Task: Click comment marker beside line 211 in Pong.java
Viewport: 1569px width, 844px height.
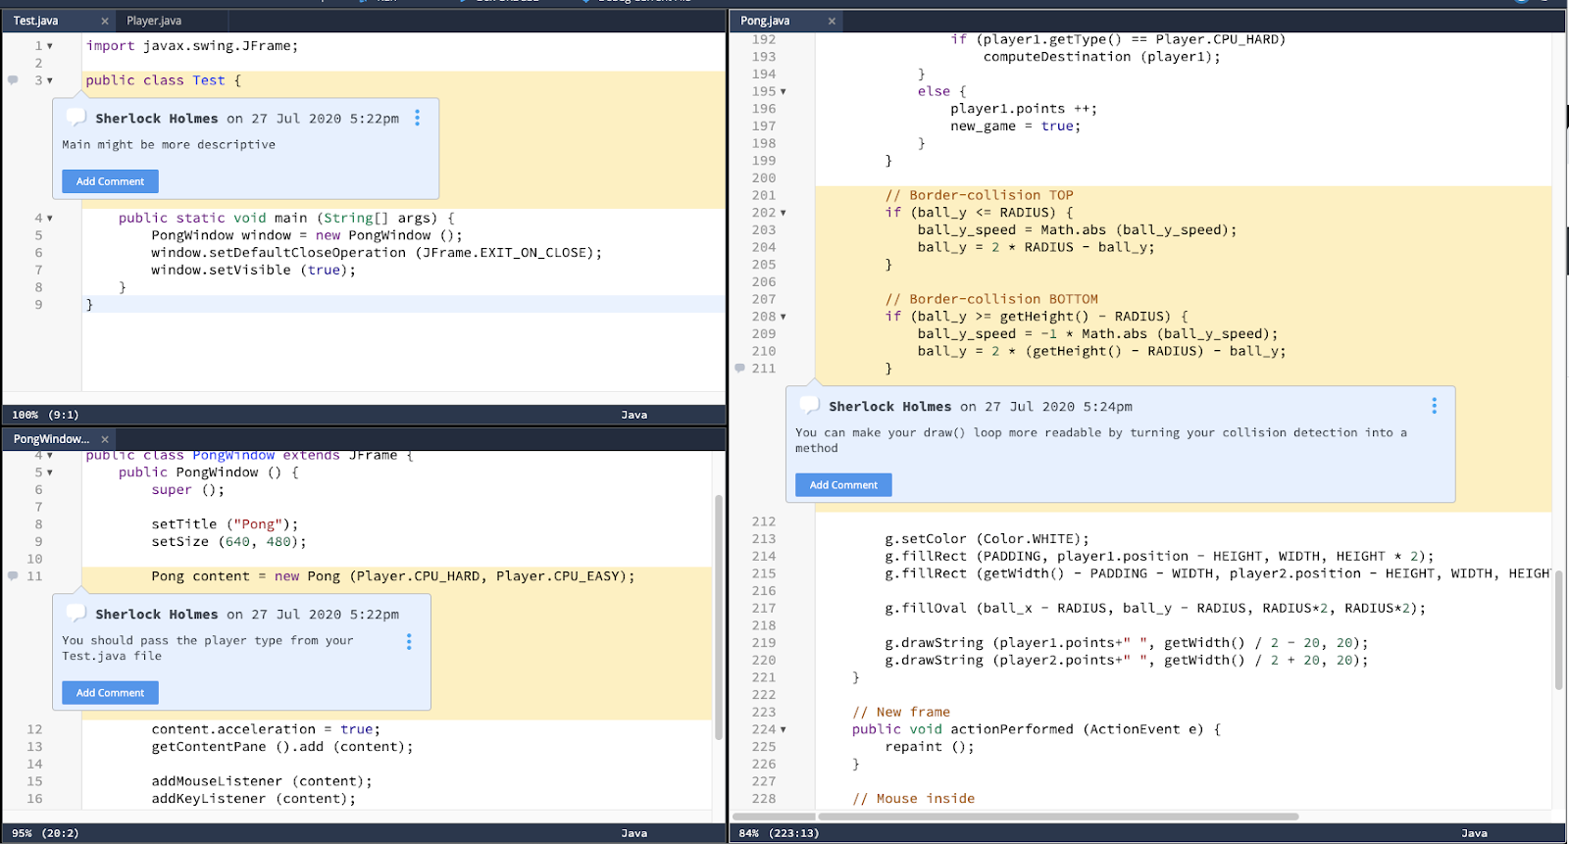Action: (x=739, y=369)
